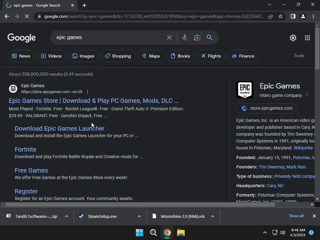This screenshot has height=240, width=320.
Task: Stop loading the page
Action: tap(27, 16)
